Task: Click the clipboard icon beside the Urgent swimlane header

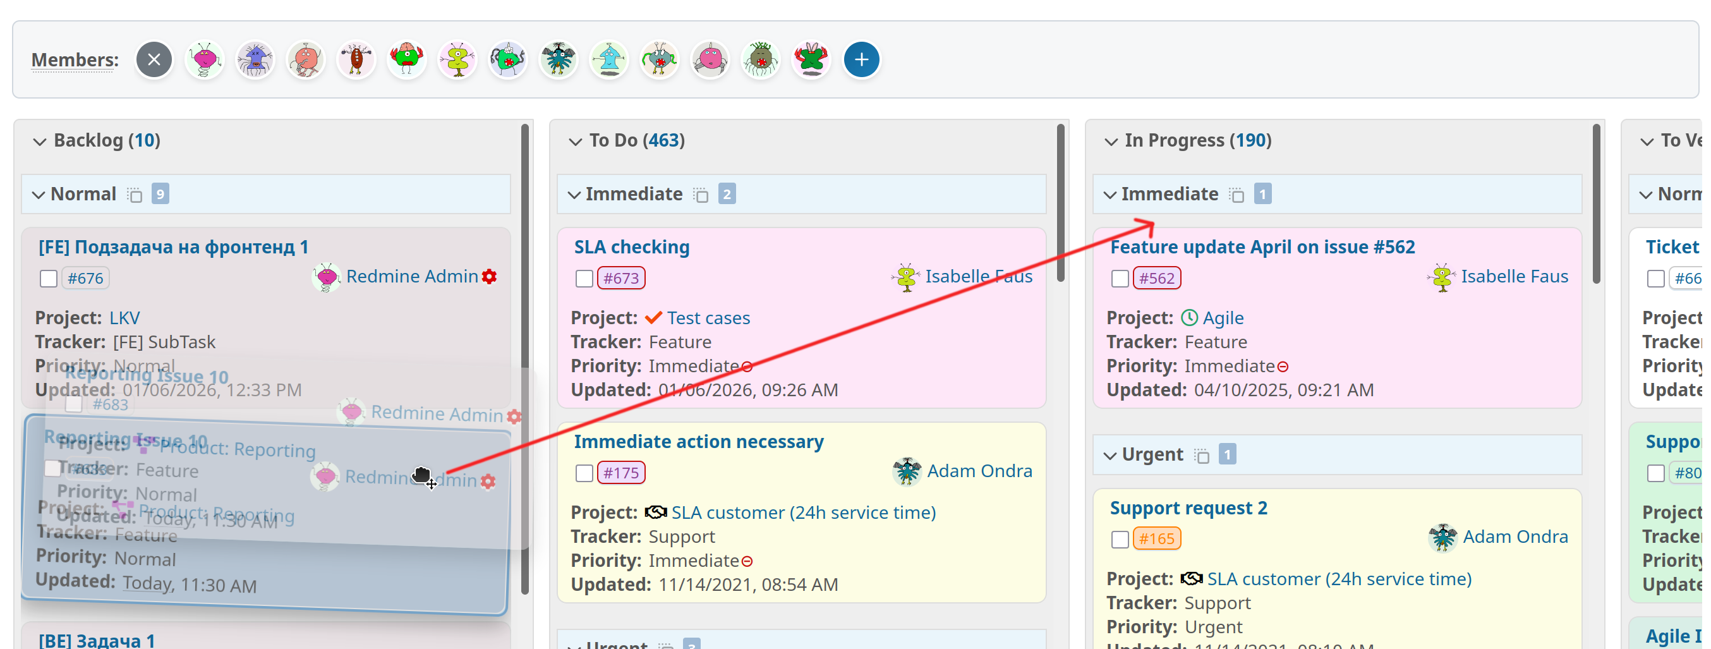Action: tap(1202, 455)
